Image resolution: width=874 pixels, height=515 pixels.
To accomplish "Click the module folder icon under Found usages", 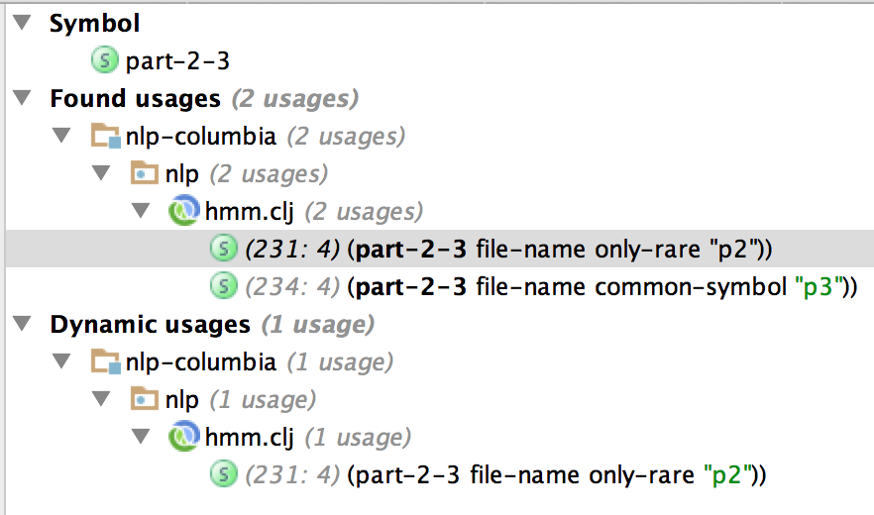I will [106, 136].
